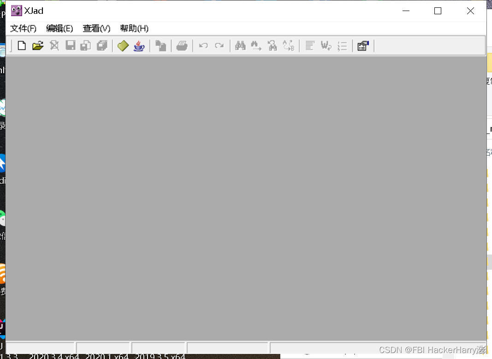
Task: Click the open folder icon
Action: pyautogui.click(x=38, y=46)
